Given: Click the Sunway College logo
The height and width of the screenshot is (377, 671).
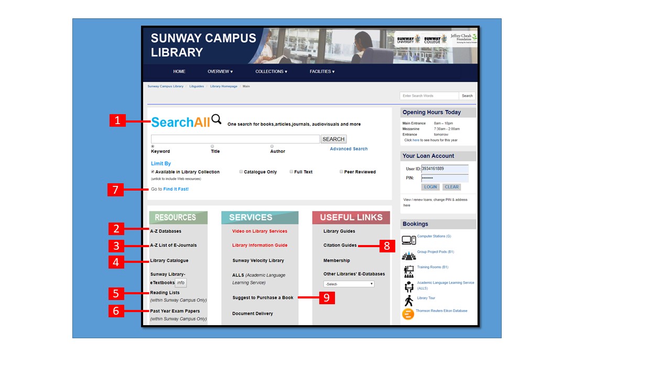Looking at the screenshot, I should [435, 39].
